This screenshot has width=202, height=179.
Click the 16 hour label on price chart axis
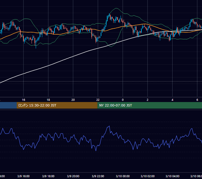click(x=23, y=100)
